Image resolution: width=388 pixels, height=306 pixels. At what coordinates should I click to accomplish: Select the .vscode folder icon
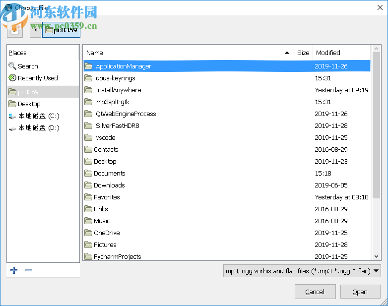coord(88,137)
